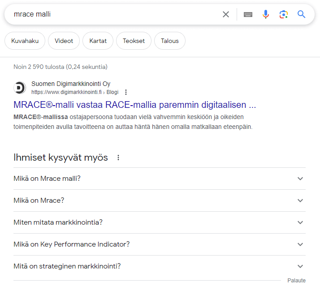Image resolution: width=320 pixels, height=290 pixels.
Task: Click the Palaute feedback link
Action: pos(297,281)
